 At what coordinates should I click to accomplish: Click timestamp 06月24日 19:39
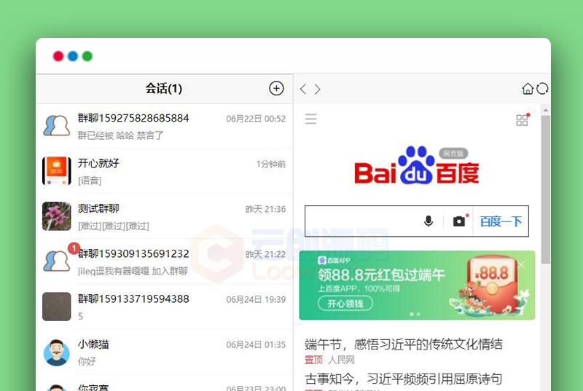(x=256, y=300)
